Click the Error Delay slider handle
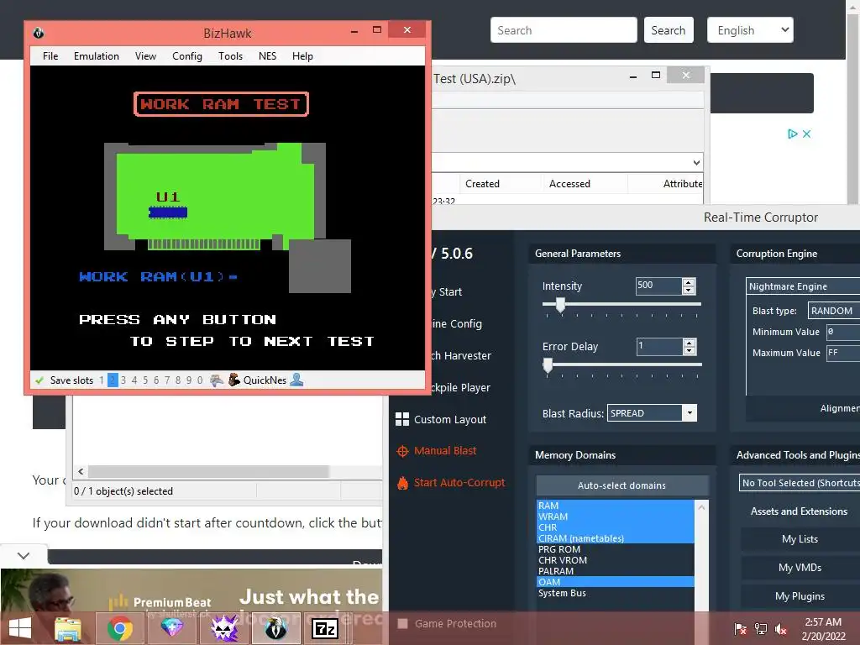Screen dimensions: 860x645 coord(548,365)
